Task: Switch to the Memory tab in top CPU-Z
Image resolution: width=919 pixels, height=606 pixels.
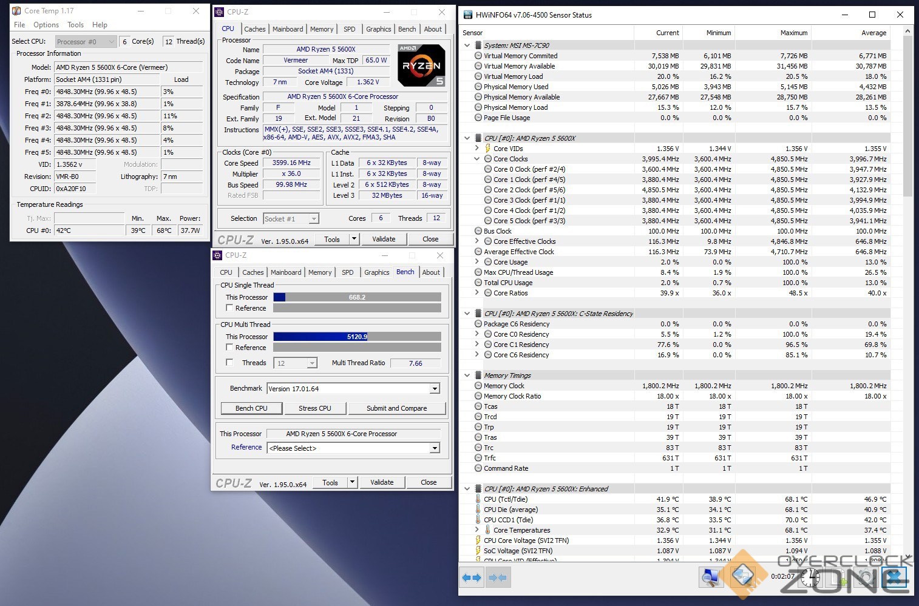Action: 321,29
